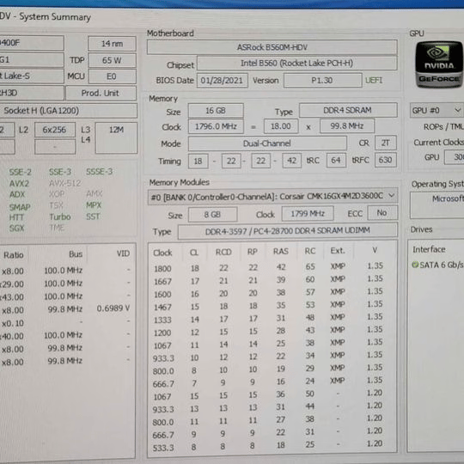This screenshot has height=464, width=464.
Task: Select the MCU E0 field
Action: pyautogui.click(x=112, y=76)
